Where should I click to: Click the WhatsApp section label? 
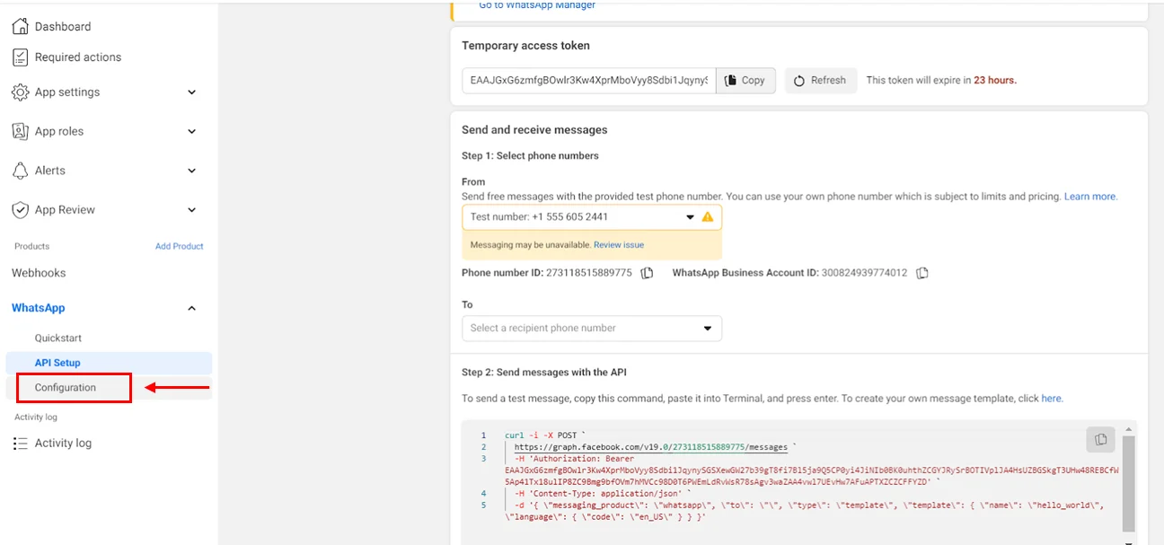tap(39, 308)
